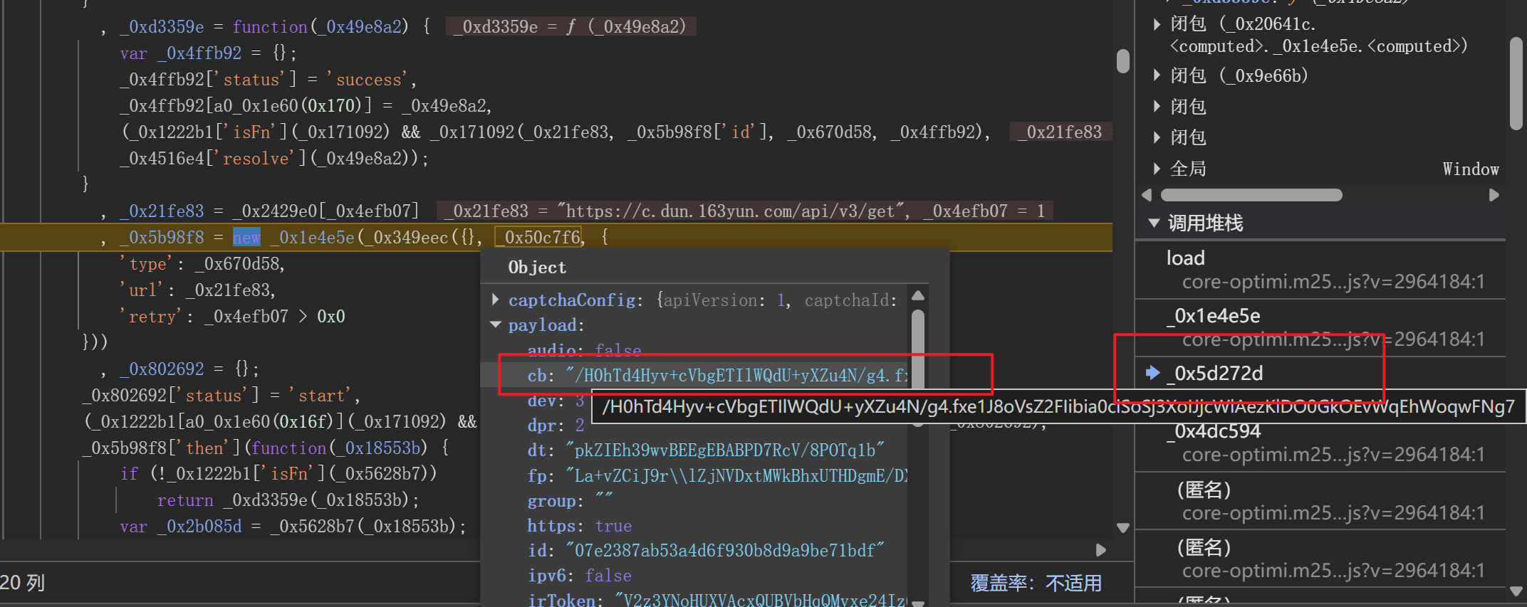
Task: Click the group property row
Action: [x=570, y=501]
